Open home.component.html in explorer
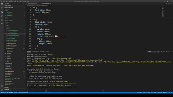 tap(13, 32)
